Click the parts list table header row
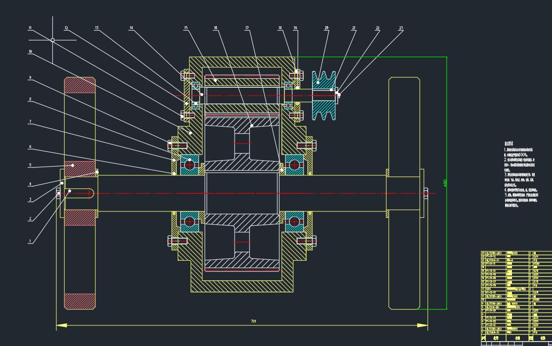This screenshot has width=552, height=346. (516, 338)
